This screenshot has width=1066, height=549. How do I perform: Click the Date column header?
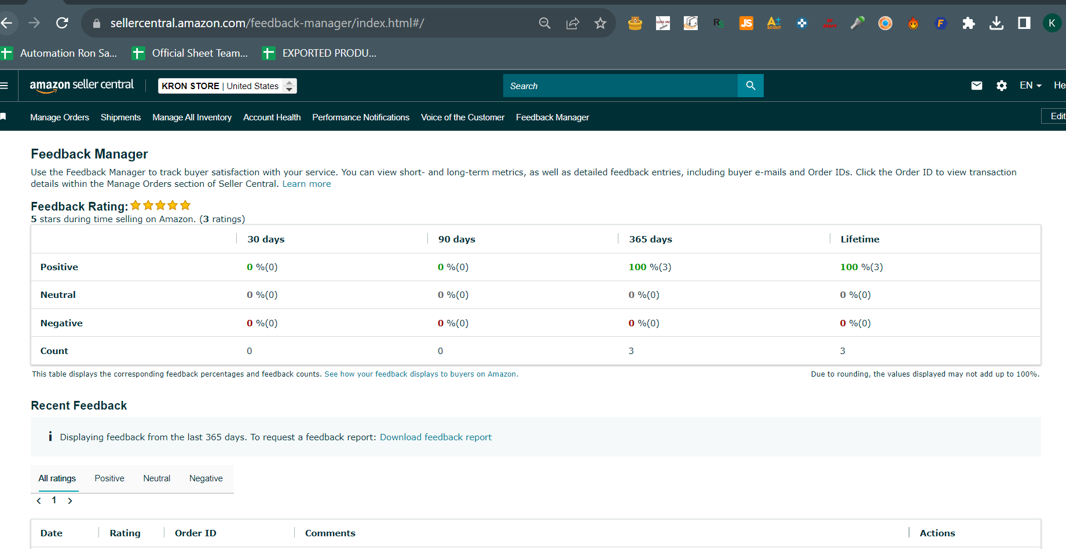52,533
